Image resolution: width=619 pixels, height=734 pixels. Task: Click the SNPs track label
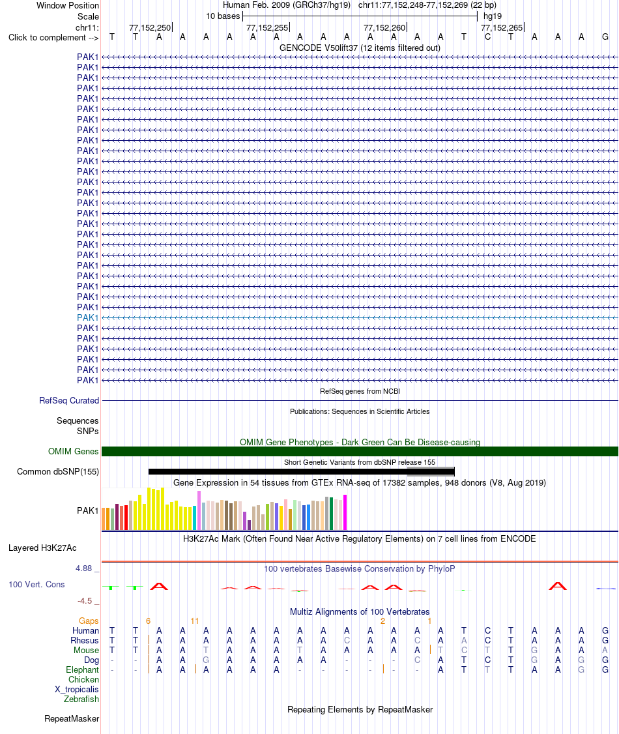tap(88, 431)
